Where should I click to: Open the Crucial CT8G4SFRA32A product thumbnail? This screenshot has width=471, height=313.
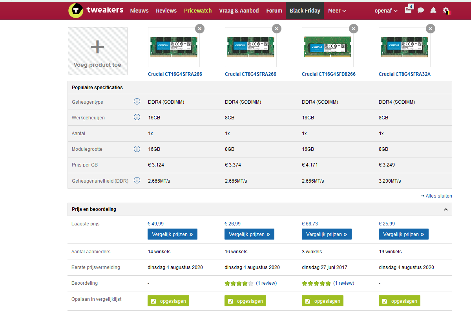[405, 47]
